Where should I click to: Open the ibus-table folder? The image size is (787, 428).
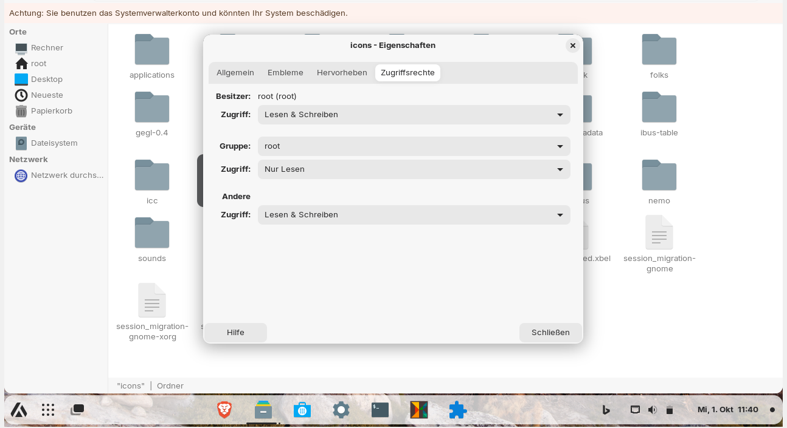click(x=659, y=107)
